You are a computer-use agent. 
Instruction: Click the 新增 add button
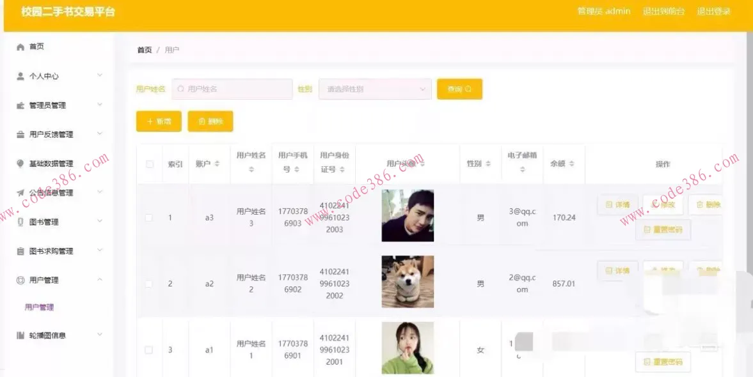point(158,121)
